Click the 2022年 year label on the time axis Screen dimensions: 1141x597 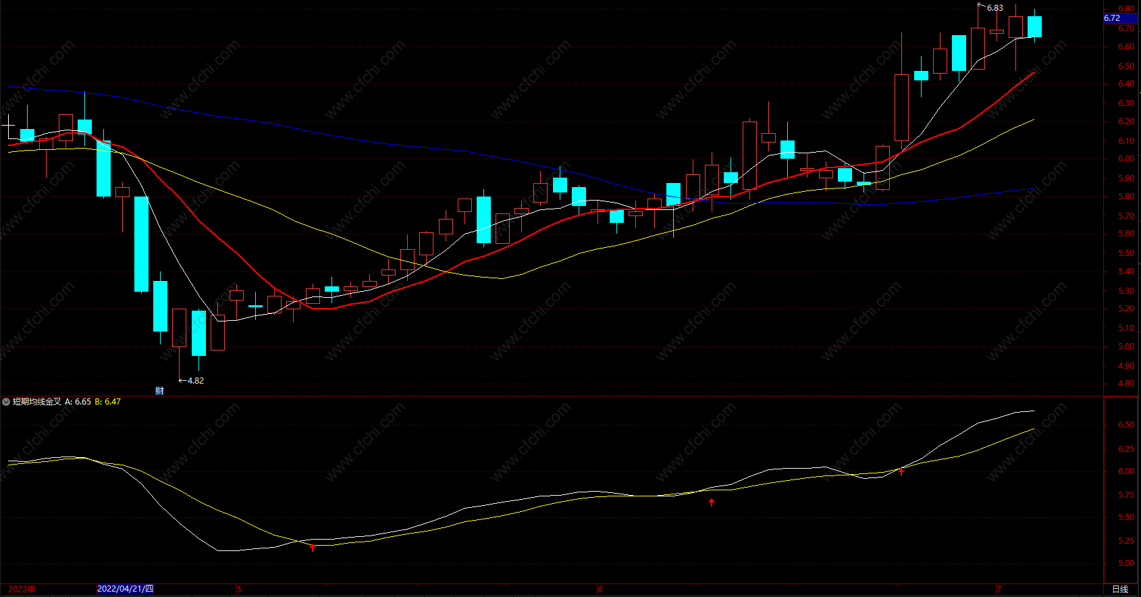coord(22,589)
